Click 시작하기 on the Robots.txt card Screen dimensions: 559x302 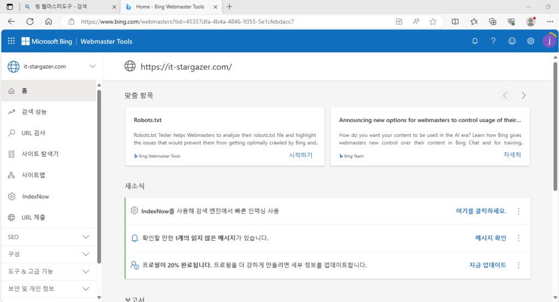tap(301, 155)
